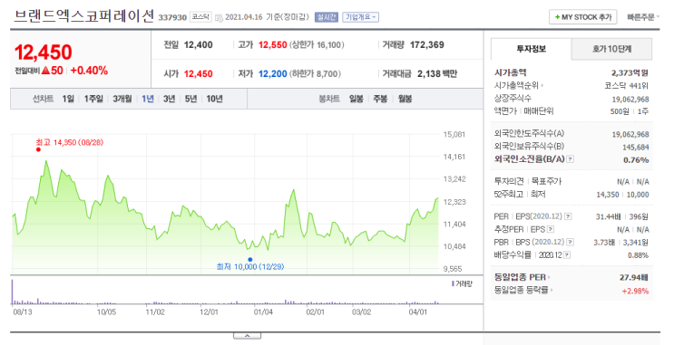Click the 동일업종 PER value 27.94배
674x345 pixels.
coord(633,277)
